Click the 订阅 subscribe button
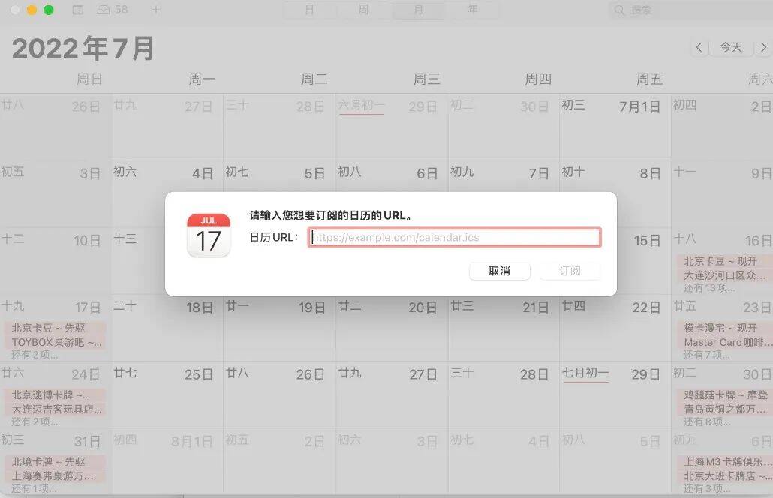 coord(570,271)
